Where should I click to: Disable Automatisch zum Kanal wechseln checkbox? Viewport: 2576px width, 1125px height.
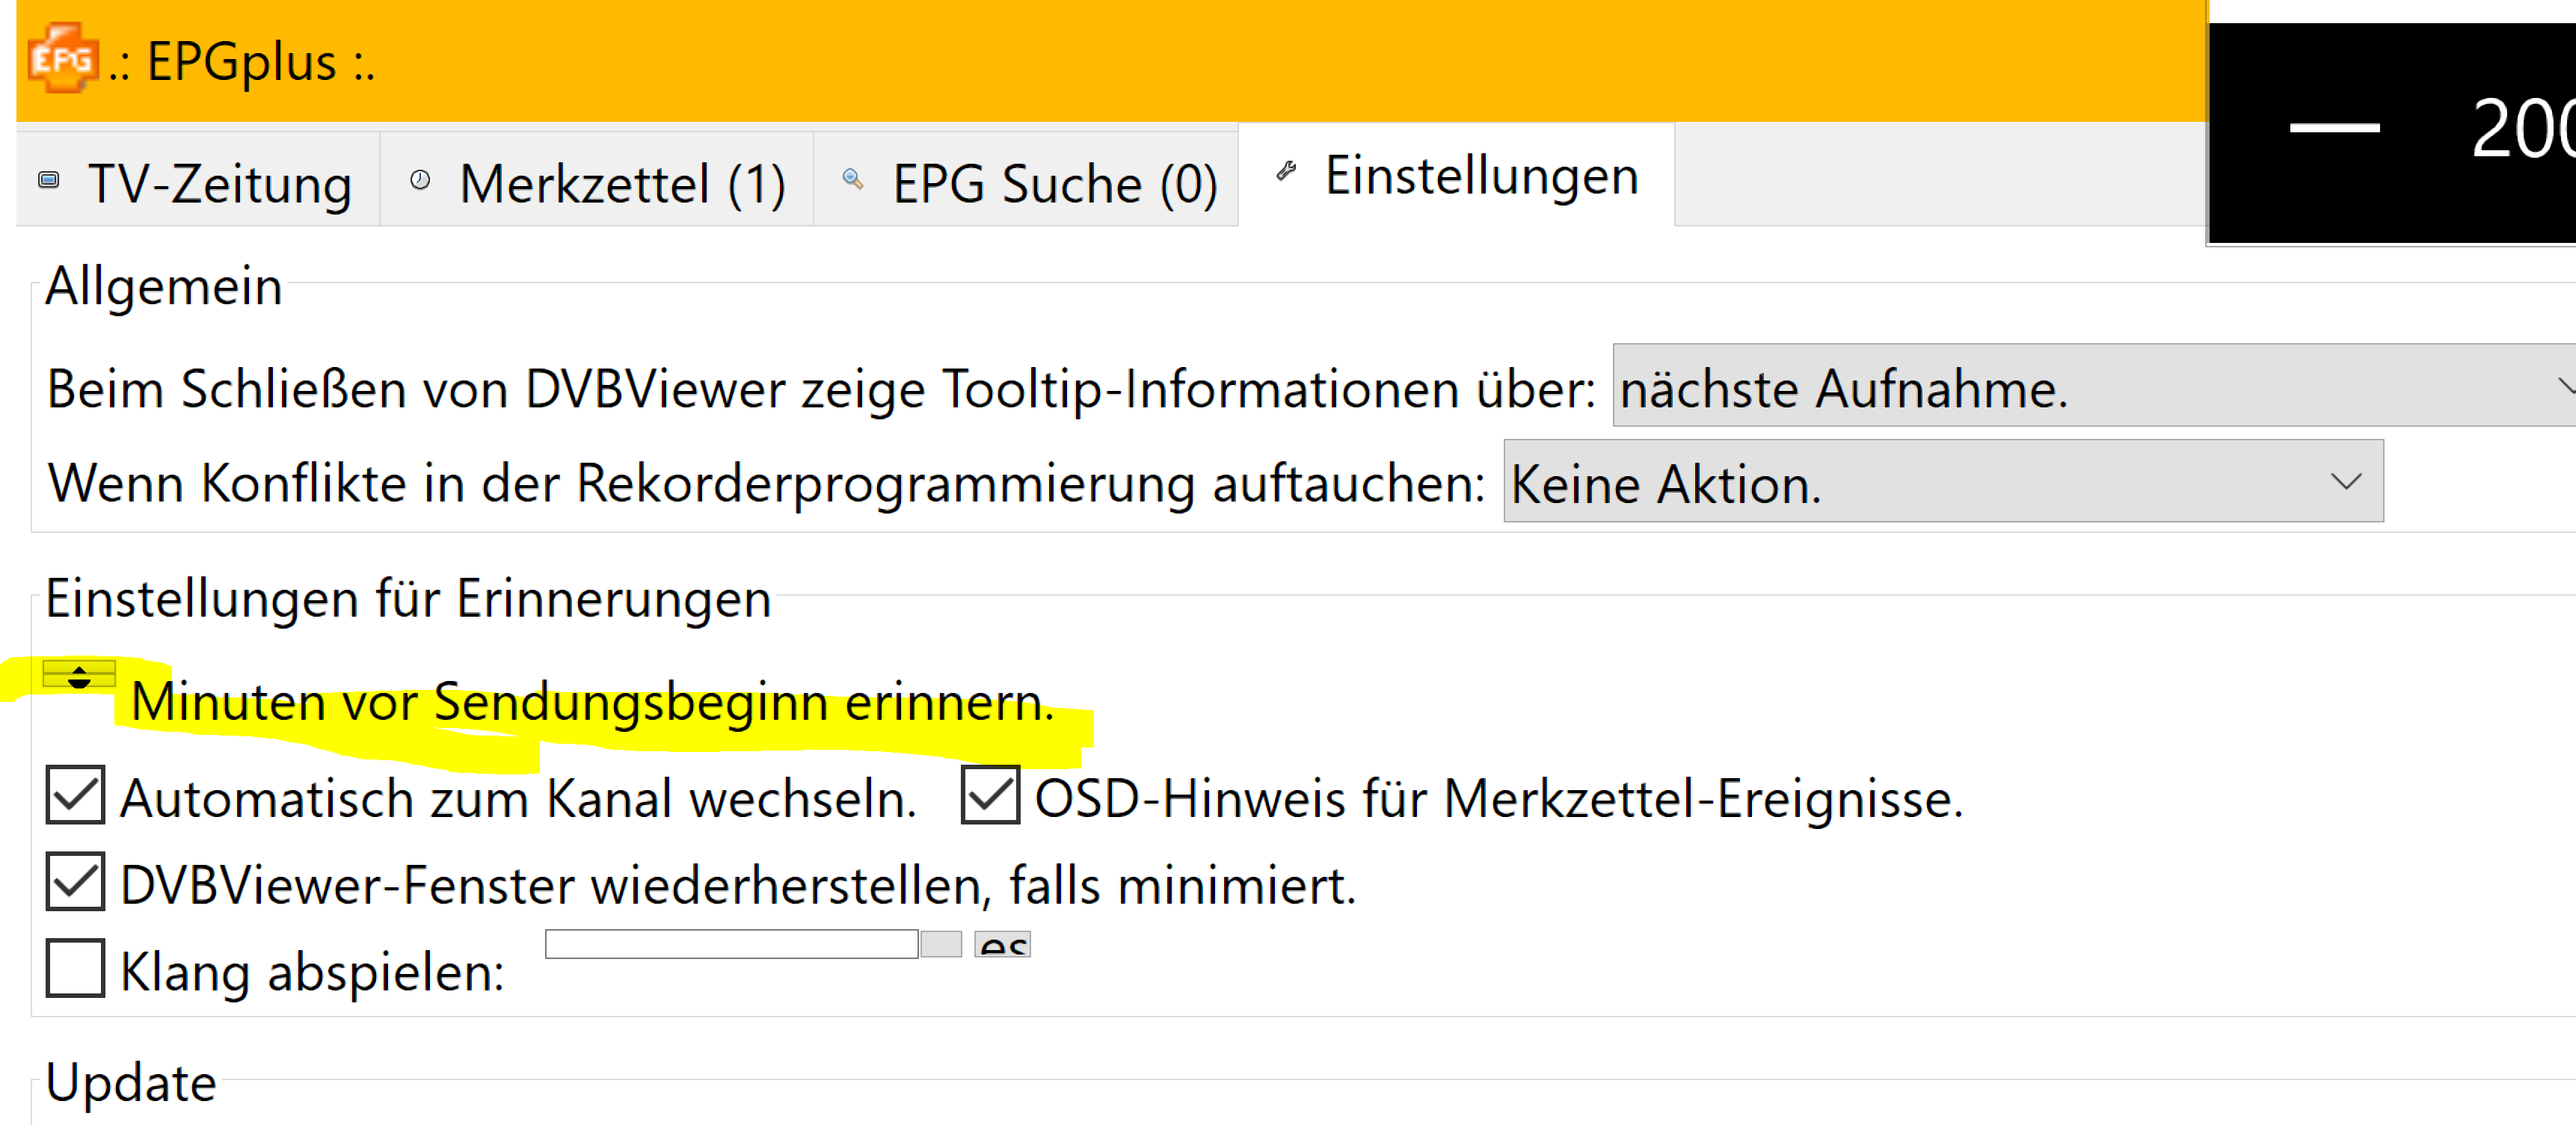75,796
